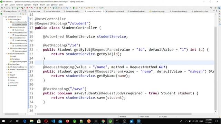The width and height of the screenshot is (221, 124).
Task: Open the Refactor menu
Action: (x=20, y=5)
